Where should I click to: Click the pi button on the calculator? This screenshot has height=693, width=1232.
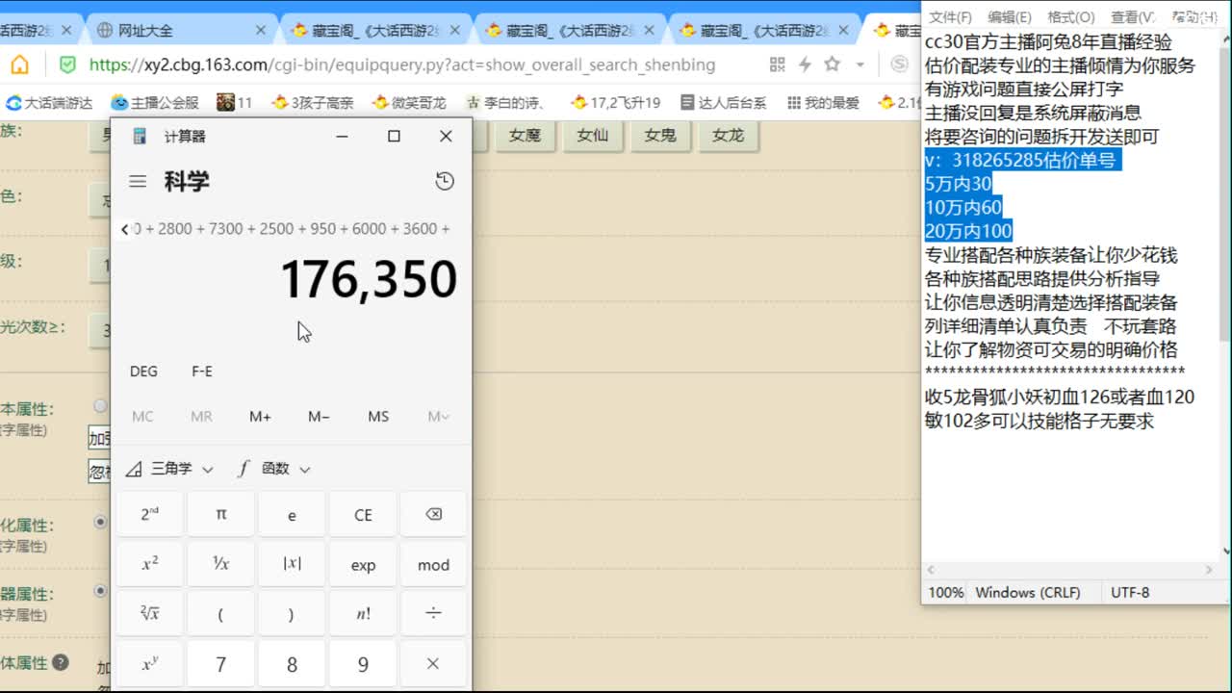[x=220, y=514]
